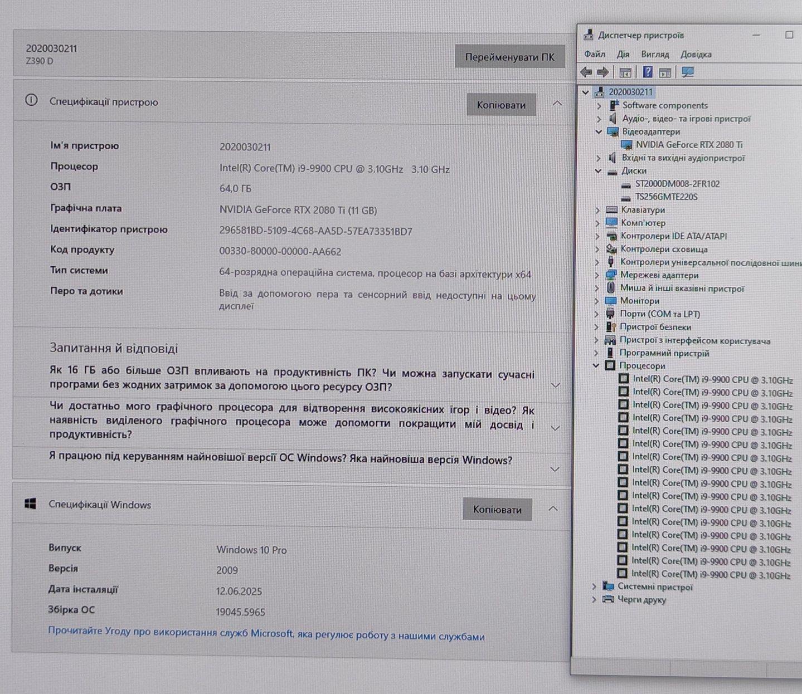Select the last Intel Core i9-9900 processor entry

711,574
